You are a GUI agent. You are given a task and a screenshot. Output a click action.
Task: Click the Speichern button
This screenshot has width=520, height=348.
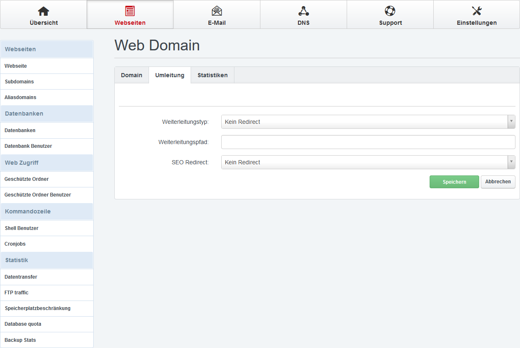click(x=454, y=182)
